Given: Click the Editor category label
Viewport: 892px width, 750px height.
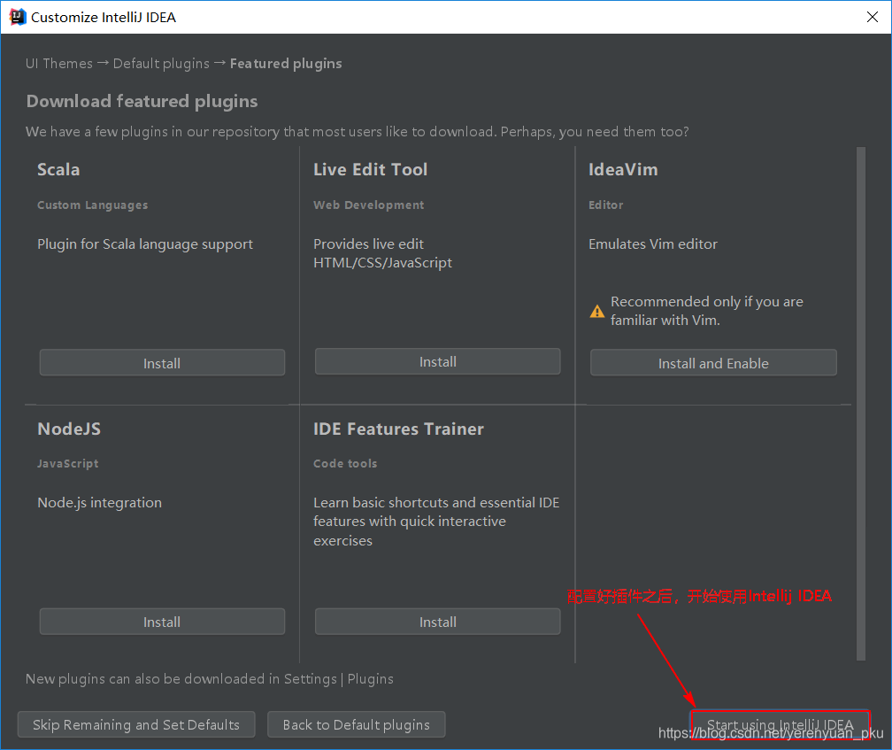Looking at the screenshot, I should [x=606, y=205].
